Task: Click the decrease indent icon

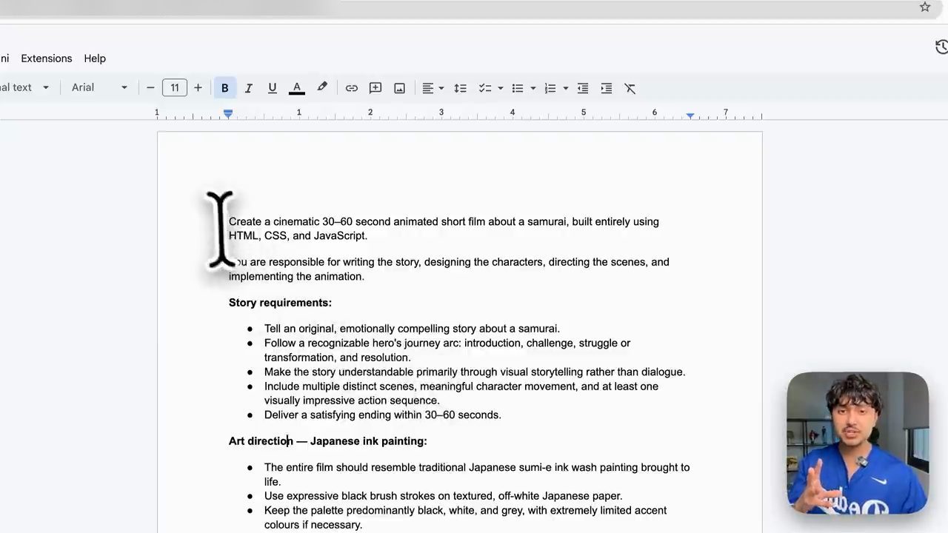Action: click(583, 88)
